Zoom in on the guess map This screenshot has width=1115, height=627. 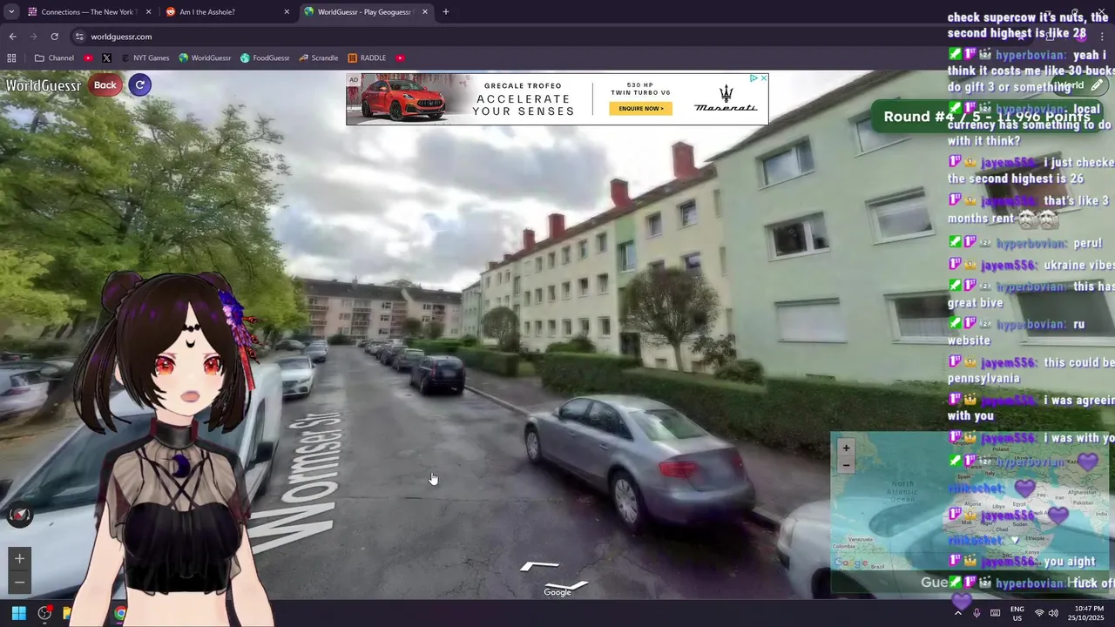click(846, 448)
